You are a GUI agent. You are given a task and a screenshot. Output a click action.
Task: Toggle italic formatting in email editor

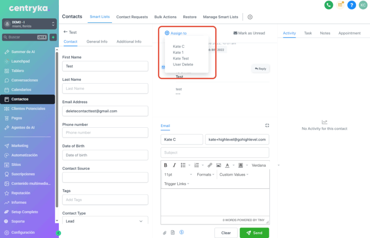[x=174, y=165]
